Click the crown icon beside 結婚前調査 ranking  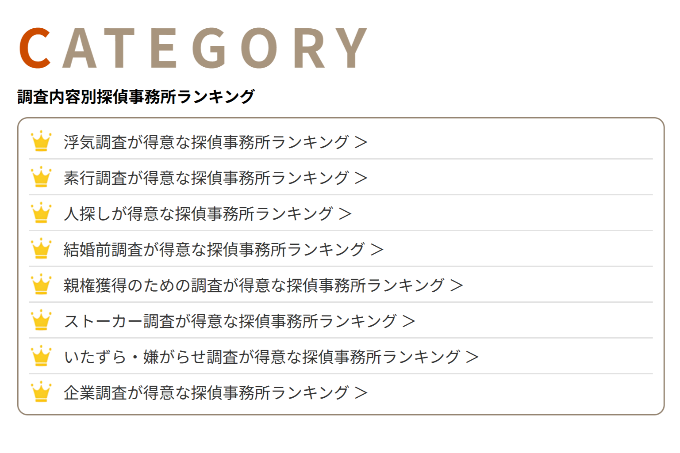[41, 249]
